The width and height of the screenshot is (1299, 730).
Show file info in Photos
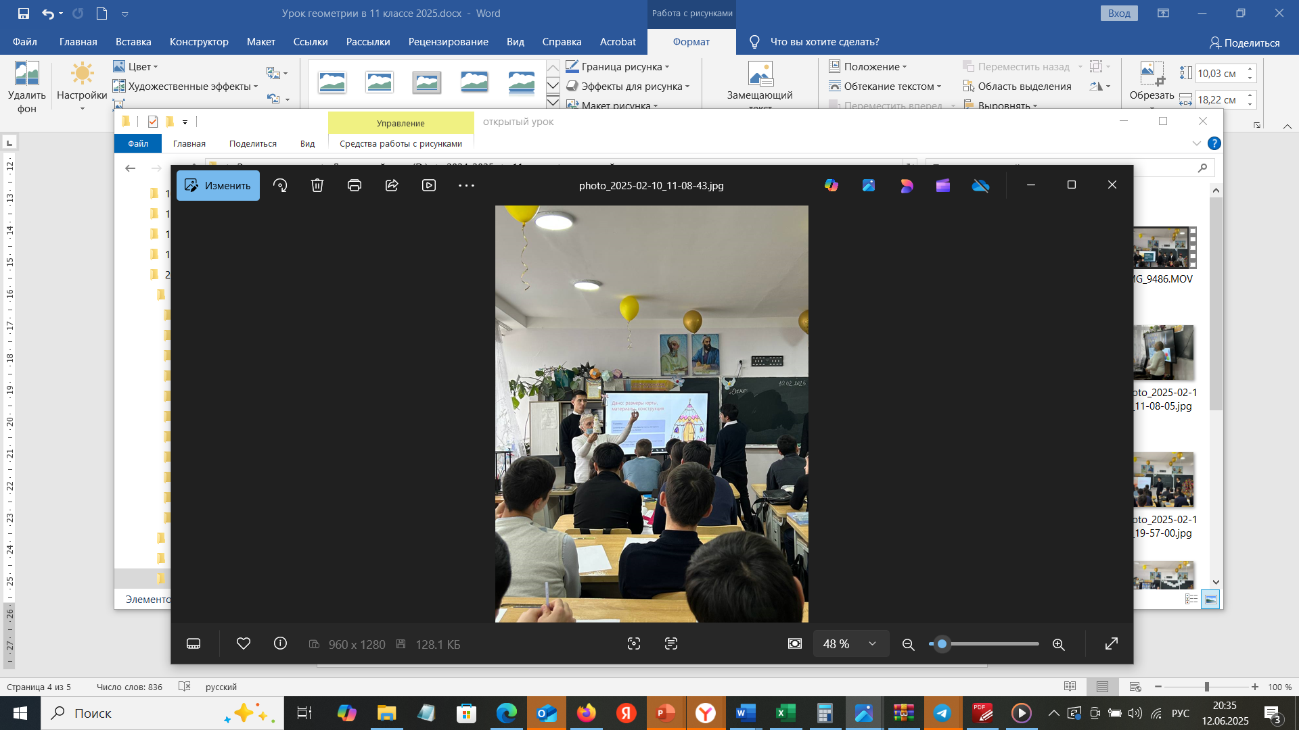pos(280,643)
